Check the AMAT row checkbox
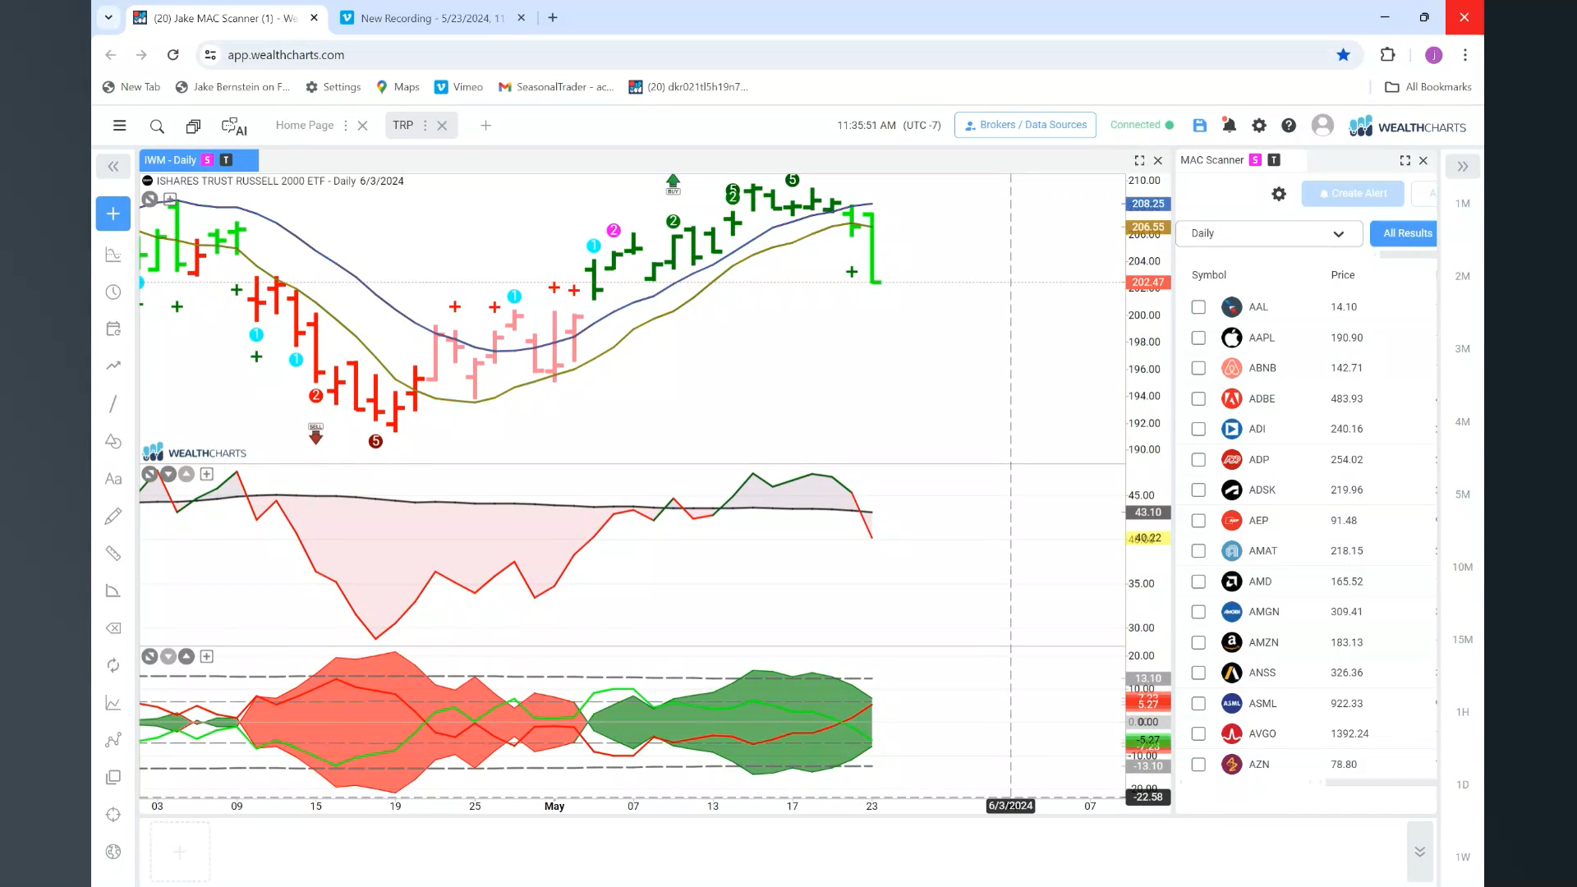Image resolution: width=1577 pixels, height=887 pixels. point(1198,551)
